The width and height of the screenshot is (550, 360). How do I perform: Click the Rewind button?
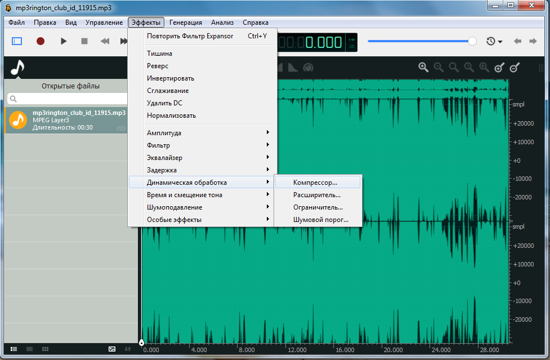pos(105,41)
